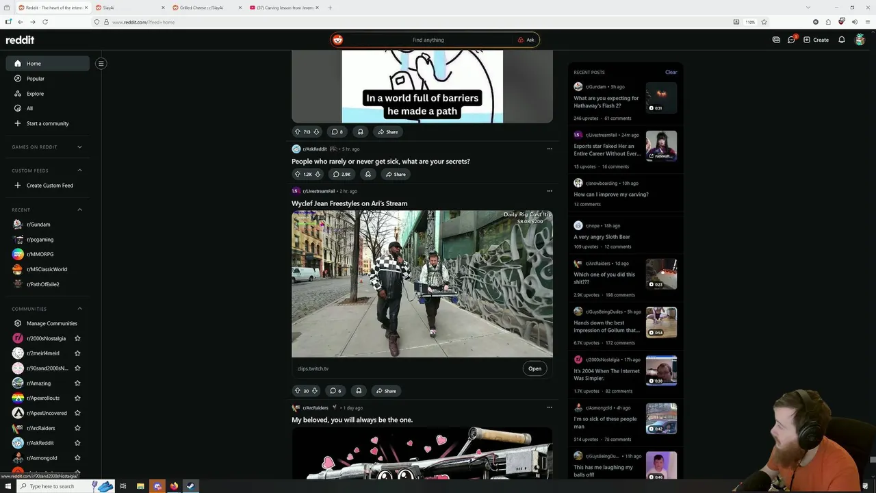Select Popular in the sidebar
Image resolution: width=876 pixels, height=493 pixels.
(x=47, y=79)
